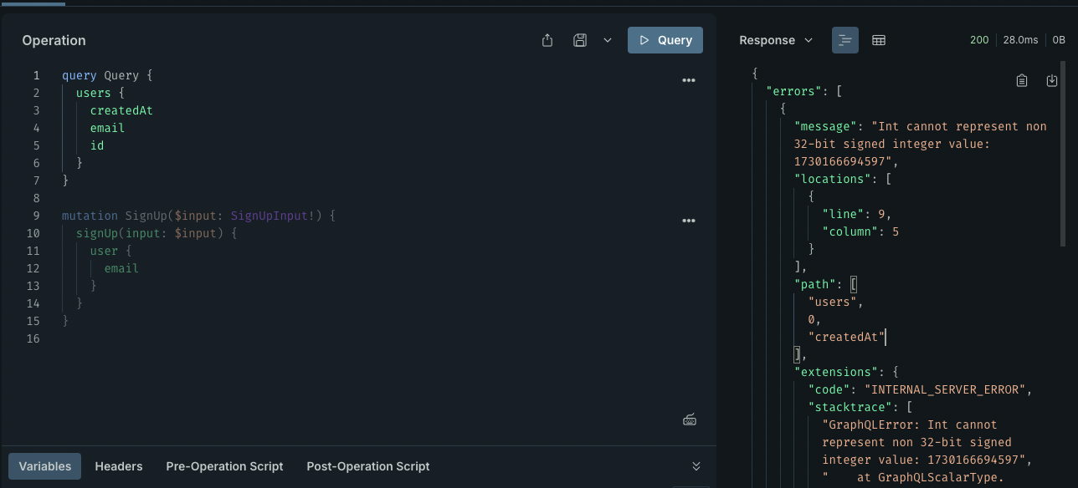Open the save options dropdown chevron
This screenshot has height=488, width=1078.
click(x=608, y=40)
